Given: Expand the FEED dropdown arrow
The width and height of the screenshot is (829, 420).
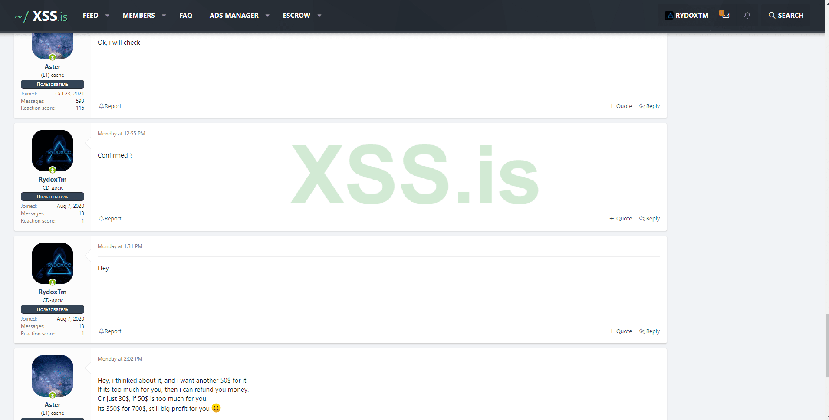Looking at the screenshot, I should (107, 16).
